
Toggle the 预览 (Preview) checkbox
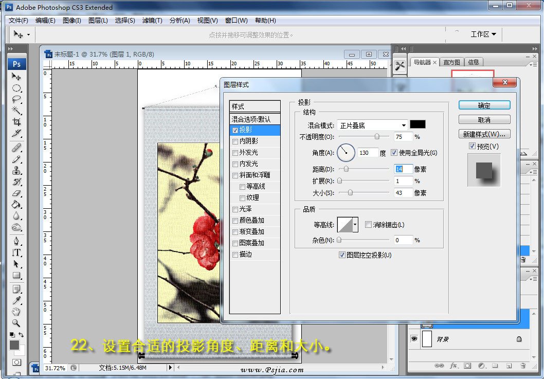pyautogui.click(x=472, y=146)
